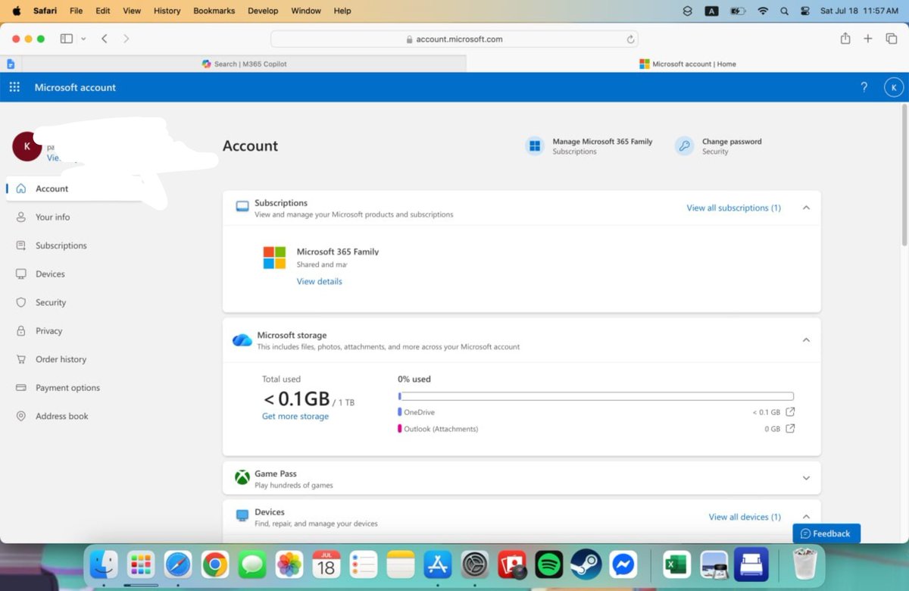The width and height of the screenshot is (909, 591).
Task: Open Messages from the Dock
Action: tap(252, 564)
